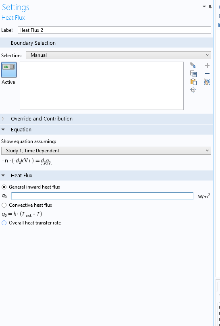Zoom to the selected boundaries
Viewport: 220px width, 326px height.
click(x=193, y=90)
